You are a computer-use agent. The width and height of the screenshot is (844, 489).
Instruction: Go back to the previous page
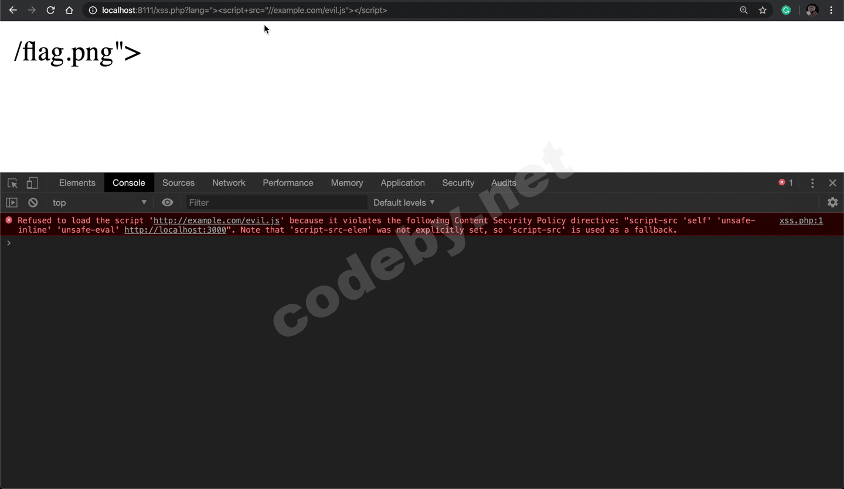click(13, 10)
